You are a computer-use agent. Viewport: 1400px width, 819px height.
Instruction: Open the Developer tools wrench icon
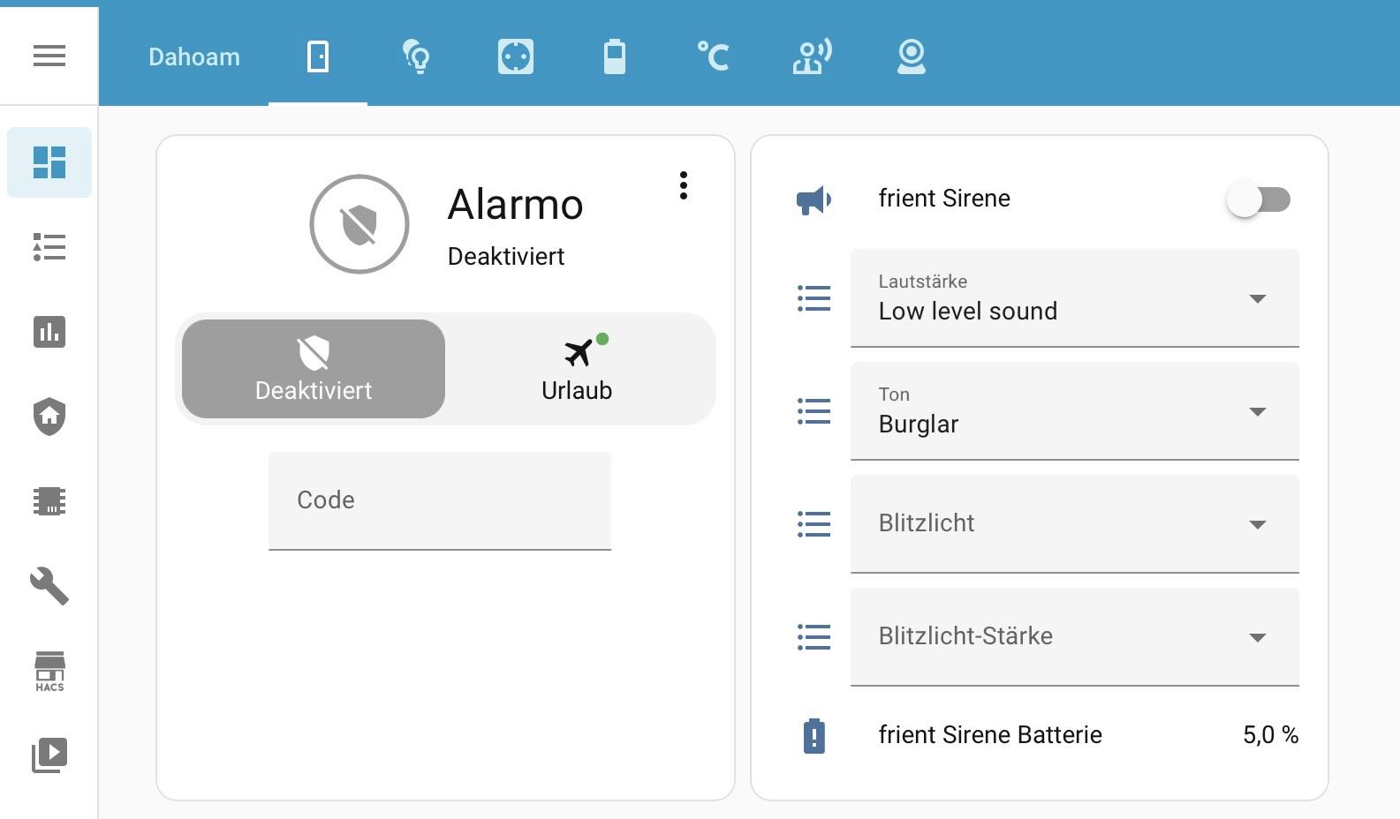[x=49, y=586]
